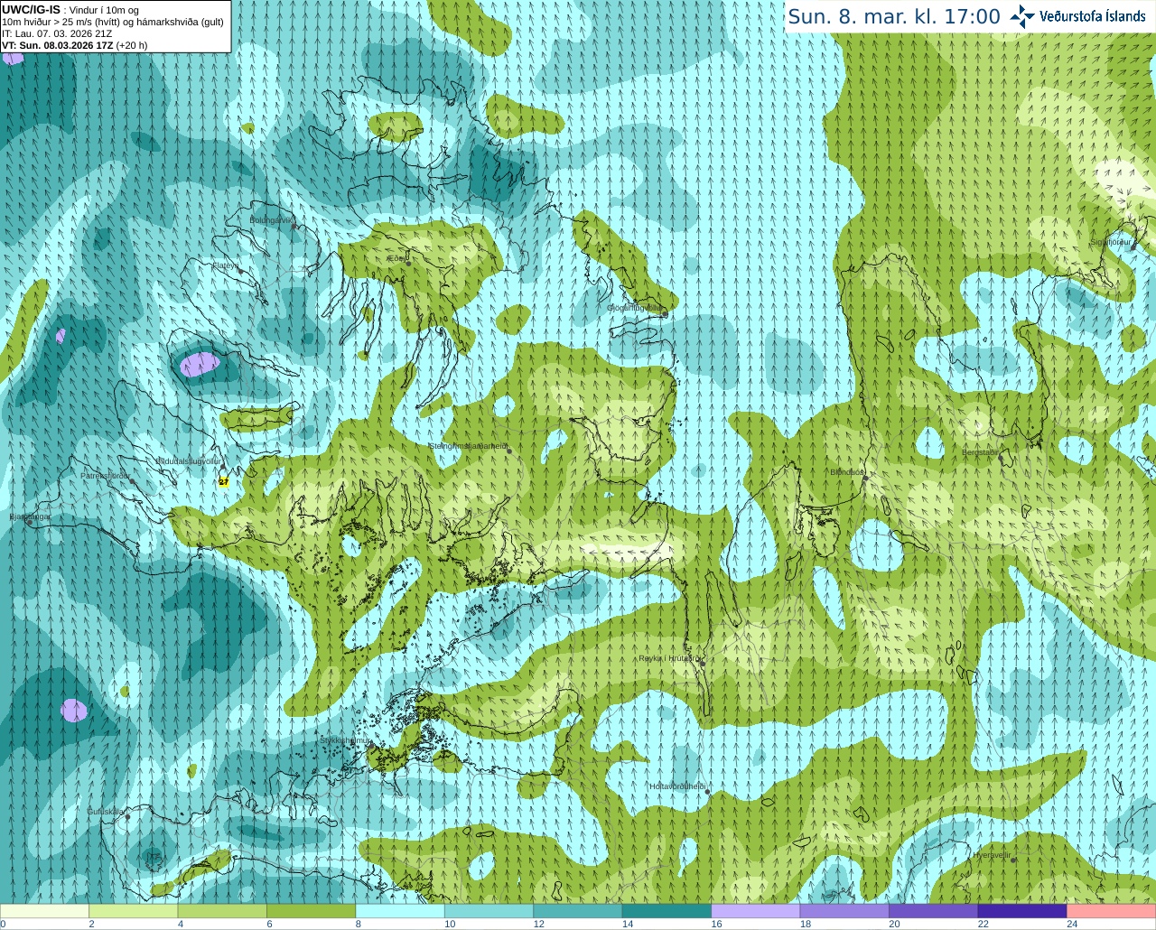Click the '10m hviður > 25 m/s' description line
The image size is (1156, 930).
(113, 22)
